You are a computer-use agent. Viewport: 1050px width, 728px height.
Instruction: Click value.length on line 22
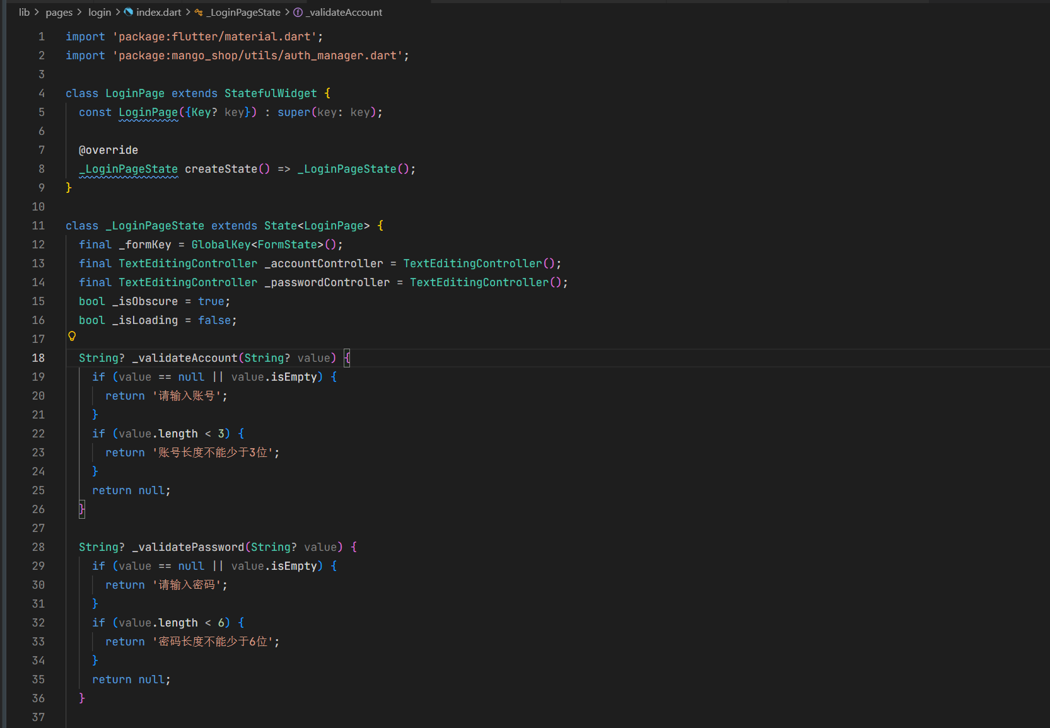click(158, 434)
